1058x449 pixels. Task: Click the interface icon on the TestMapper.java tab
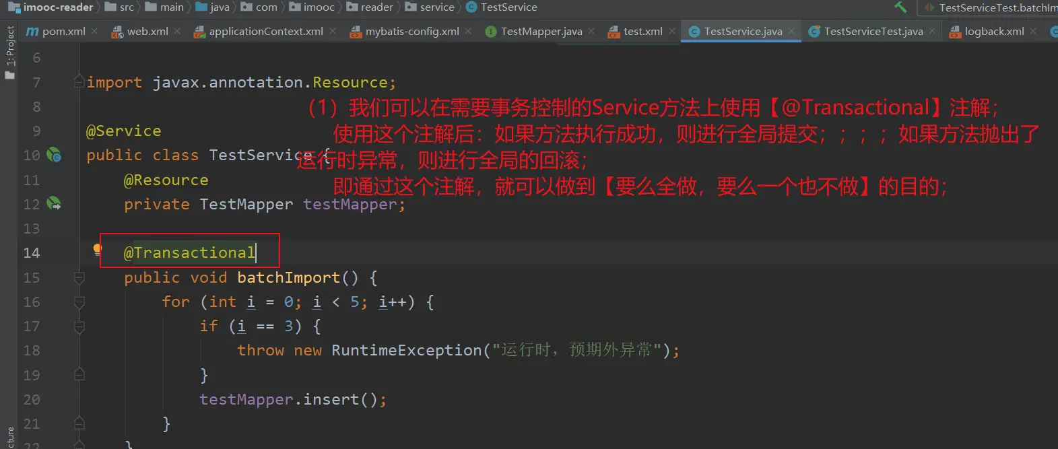[490, 32]
